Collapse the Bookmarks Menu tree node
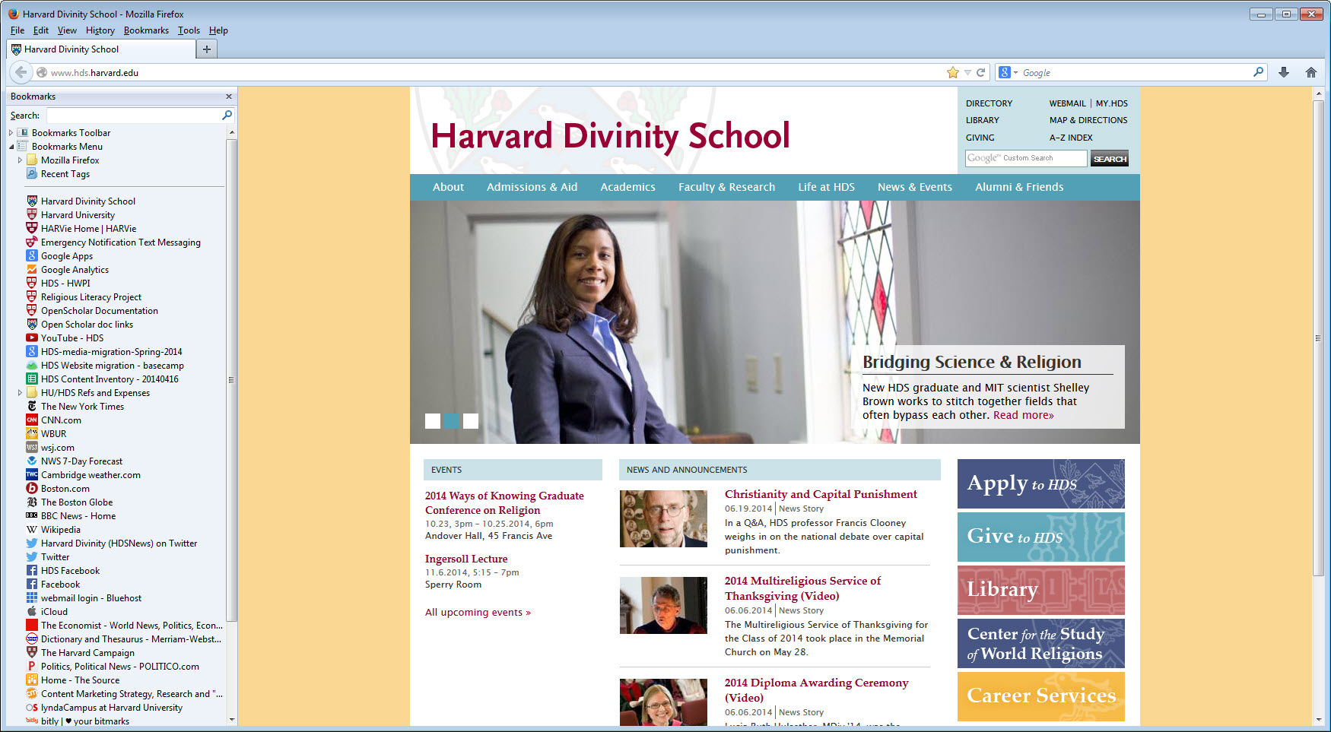This screenshot has height=732, width=1331. click(11, 147)
